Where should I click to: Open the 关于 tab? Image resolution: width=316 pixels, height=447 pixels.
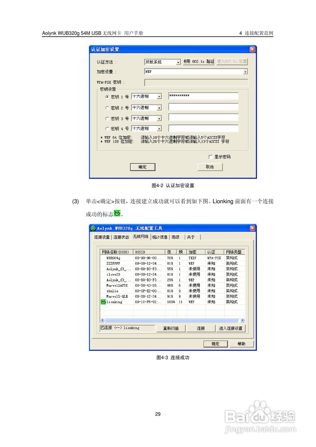tap(192, 237)
